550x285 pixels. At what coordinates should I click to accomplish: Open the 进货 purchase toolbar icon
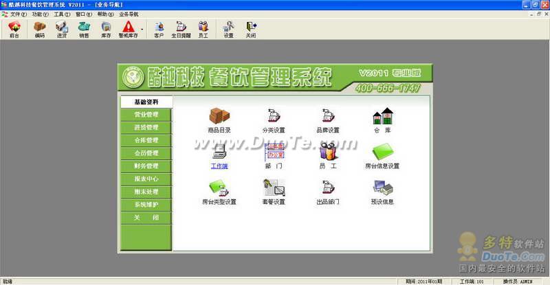pos(62,30)
